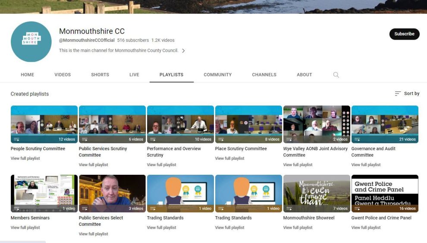
Task: Click playlist icon on Public Services Select thumbnail
Action: click(x=85, y=208)
